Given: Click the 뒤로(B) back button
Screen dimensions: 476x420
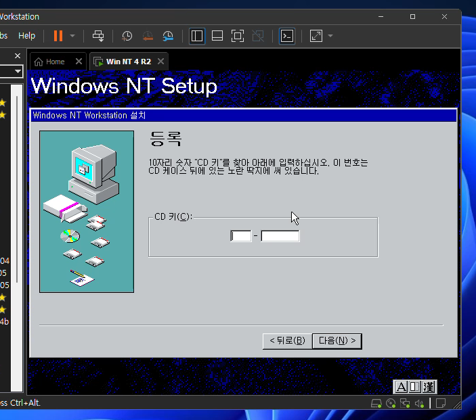Looking at the screenshot, I should click(x=287, y=341).
